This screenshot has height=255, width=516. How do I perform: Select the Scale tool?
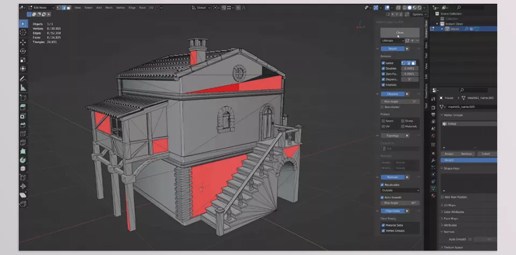tap(23, 60)
